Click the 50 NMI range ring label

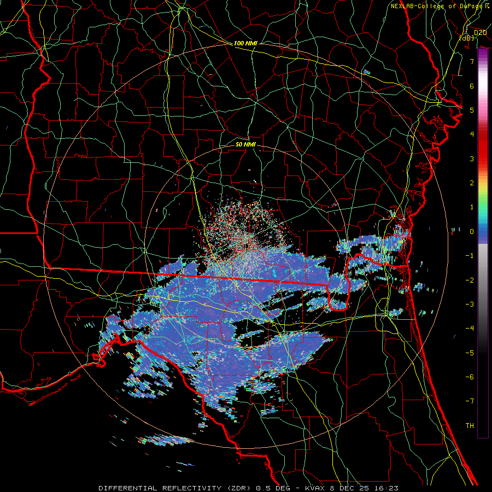pos(245,144)
